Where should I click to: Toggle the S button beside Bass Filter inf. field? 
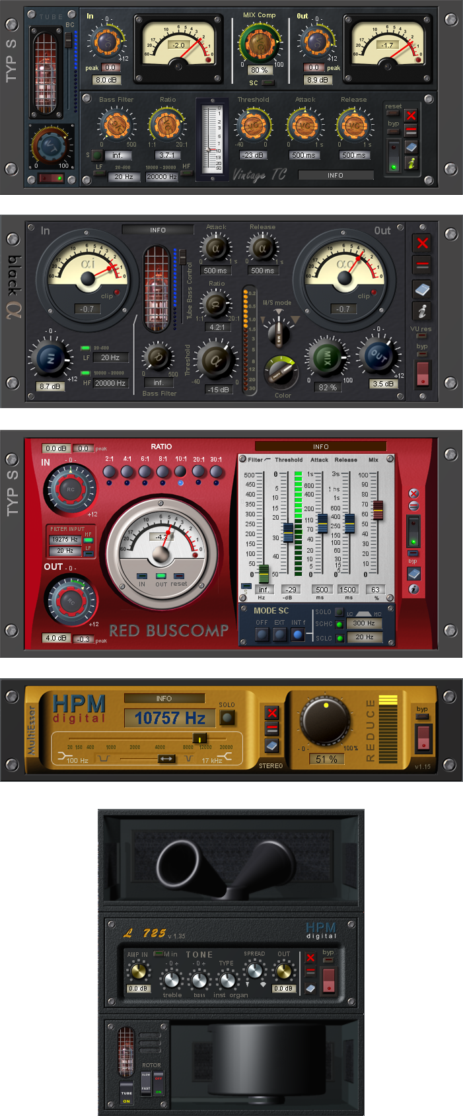click(x=96, y=155)
